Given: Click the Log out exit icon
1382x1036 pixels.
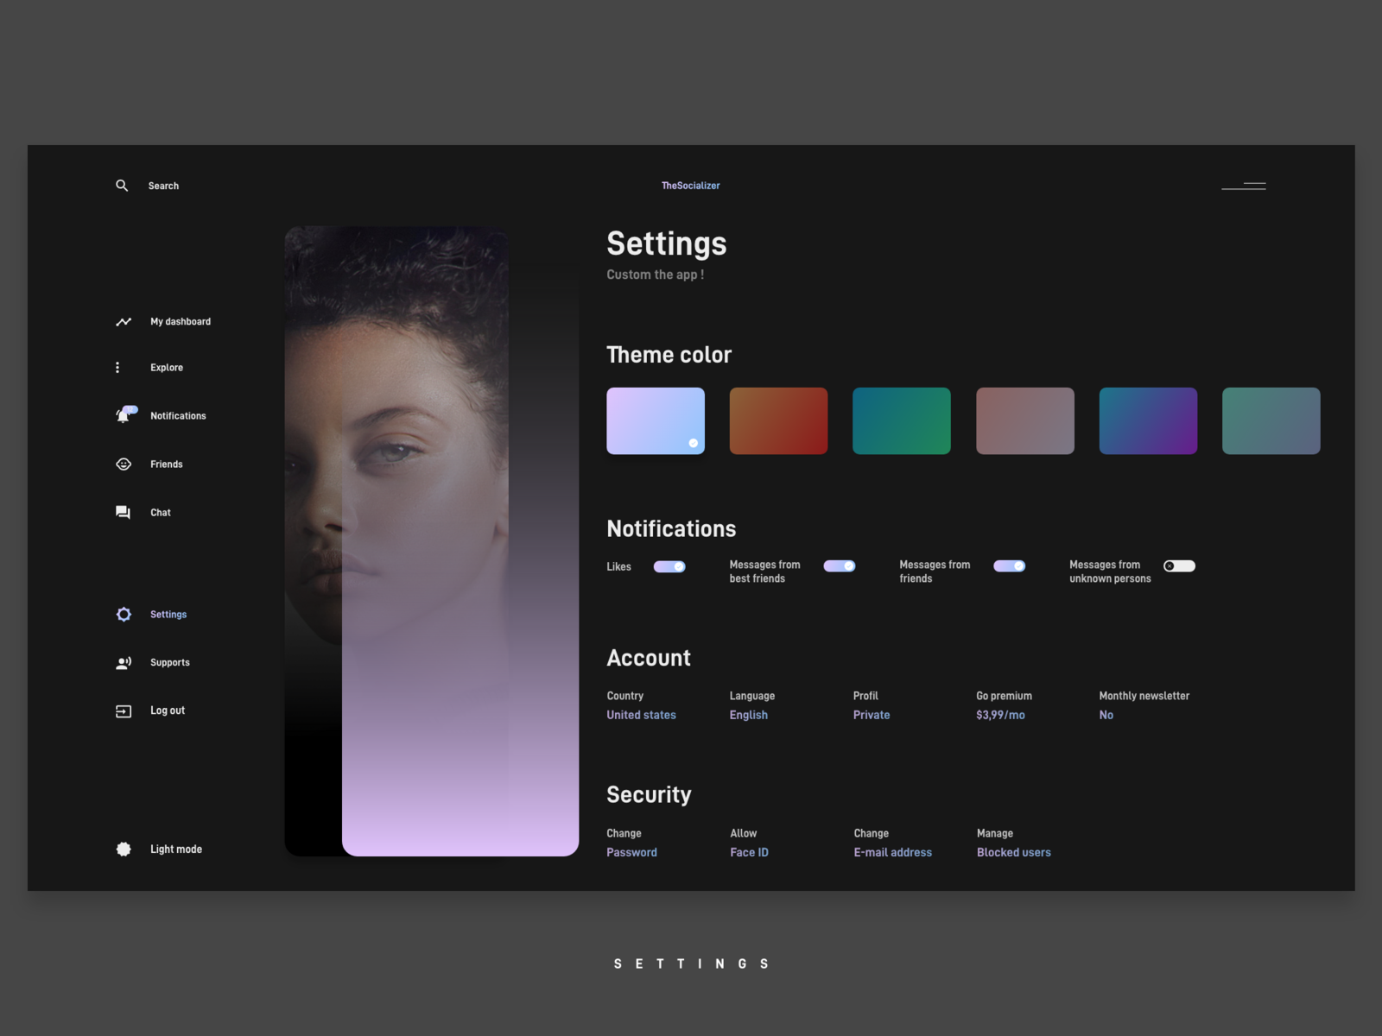Looking at the screenshot, I should click(122, 710).
